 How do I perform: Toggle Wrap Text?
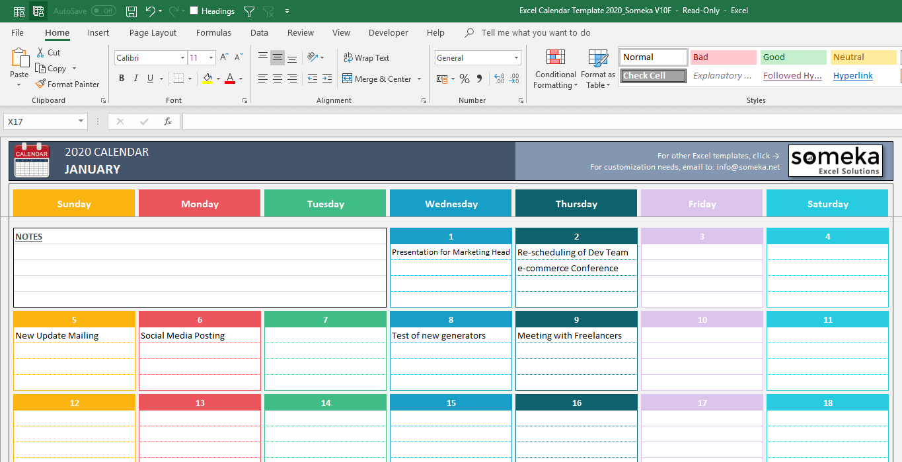[366, 57]
